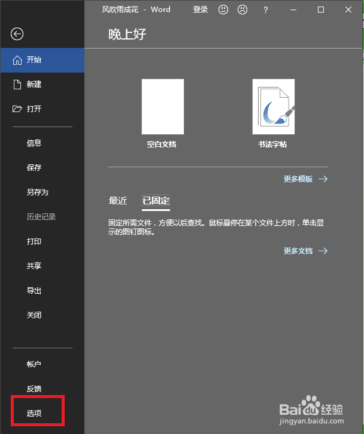
Task: Create a 空白文档
Action: click(x=162, y=113)
